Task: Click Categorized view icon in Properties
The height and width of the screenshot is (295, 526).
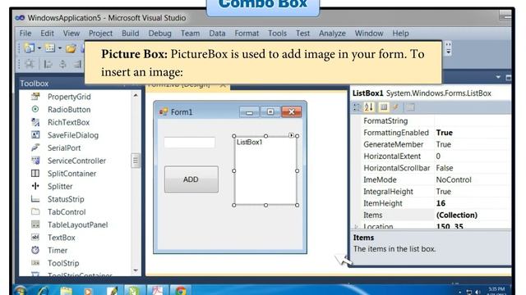Action: tap(357, 107)
